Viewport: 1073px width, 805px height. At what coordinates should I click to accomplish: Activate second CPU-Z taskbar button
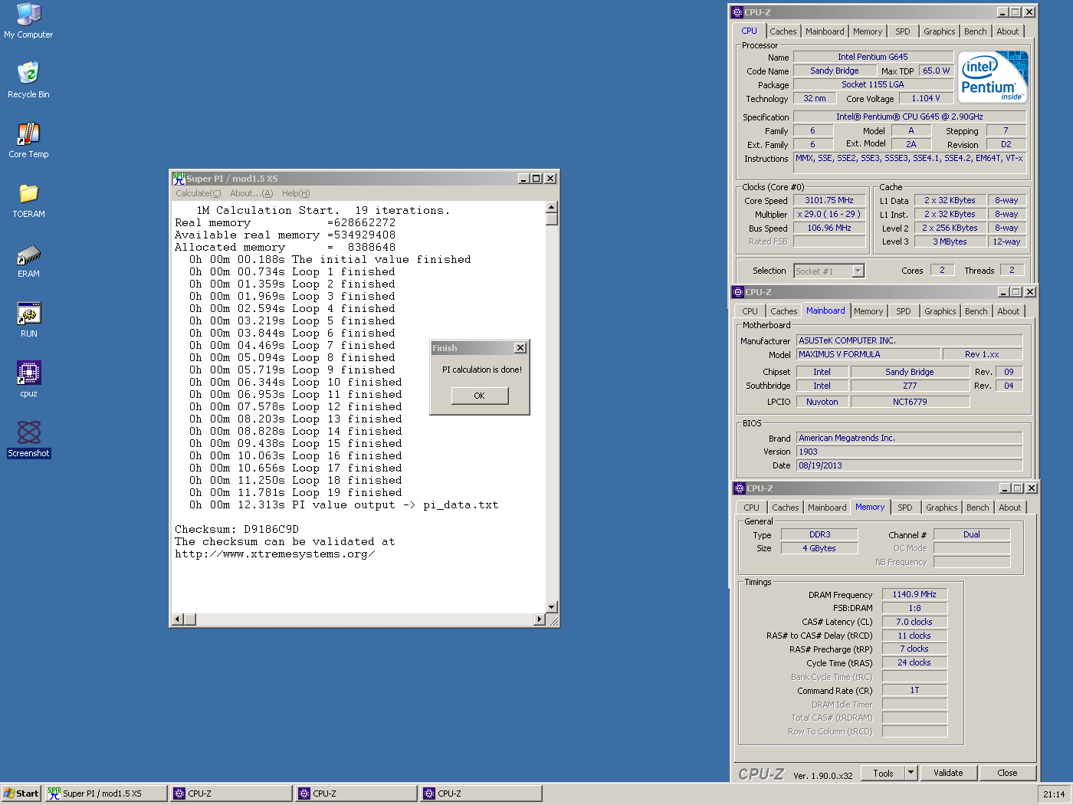tap(356, 793)
